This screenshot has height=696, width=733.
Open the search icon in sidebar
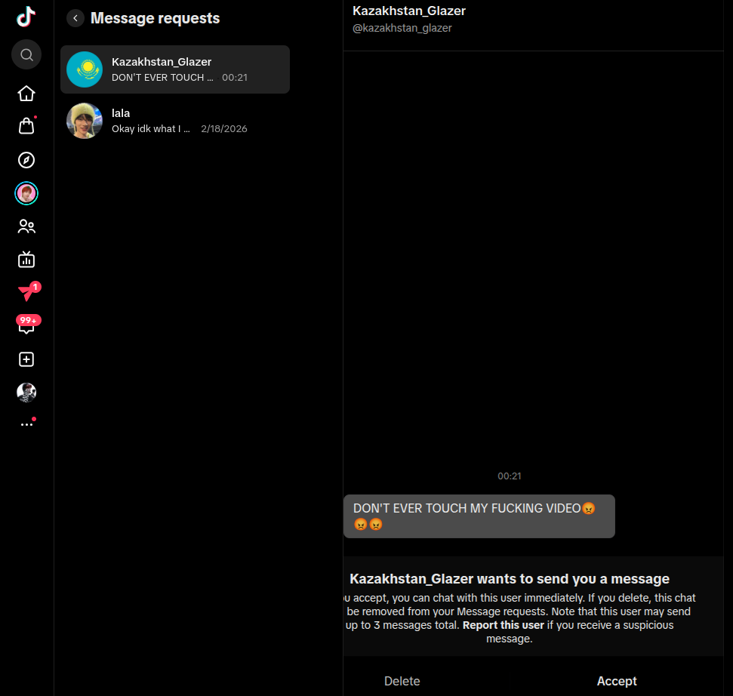(26, 54)
